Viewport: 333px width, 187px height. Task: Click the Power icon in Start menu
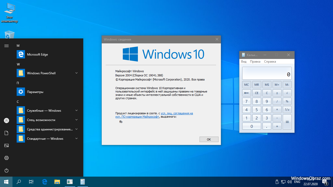[7, 170]
